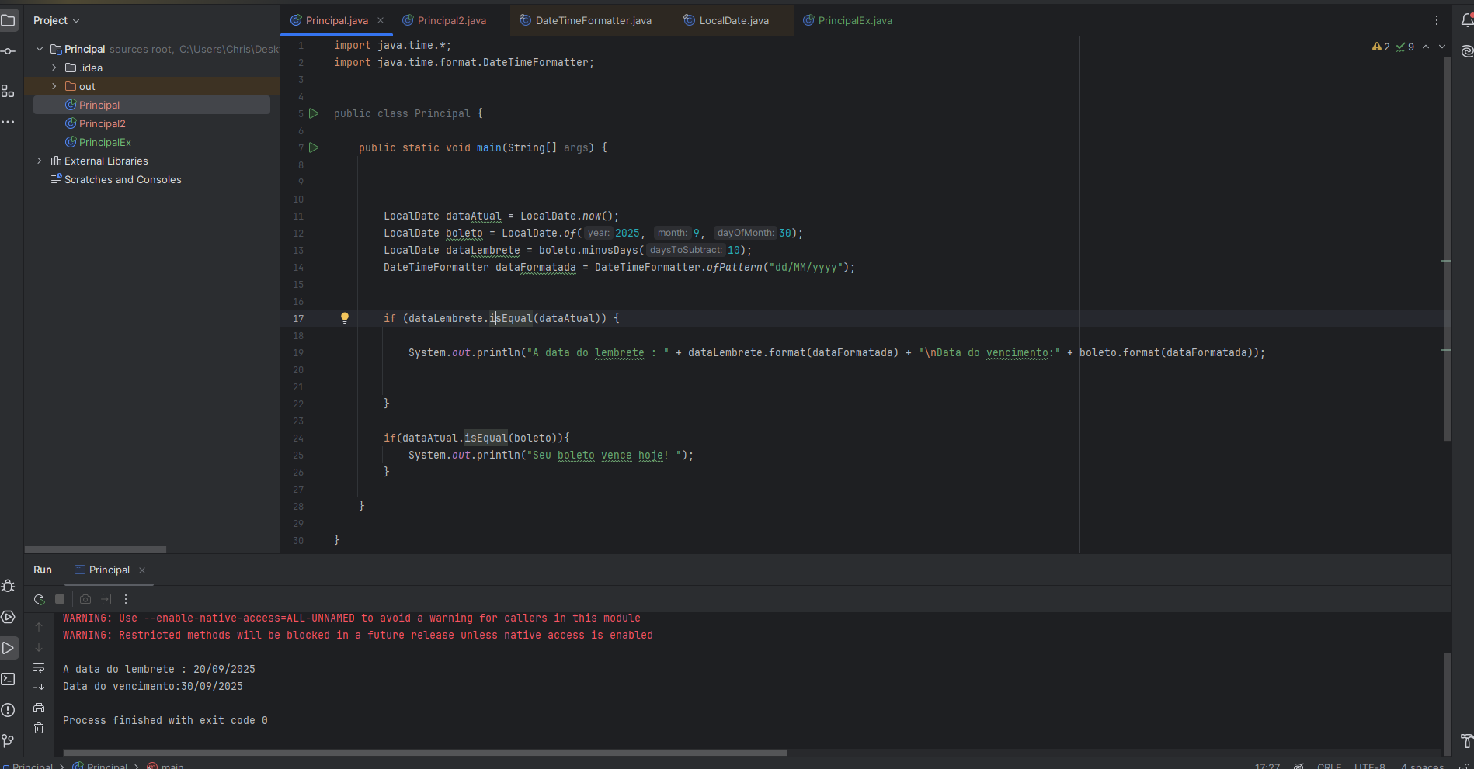Viewport: 1474px width, 769px height.
Task: Open more options in Run toolbar
Action: [x=126, y=599]
